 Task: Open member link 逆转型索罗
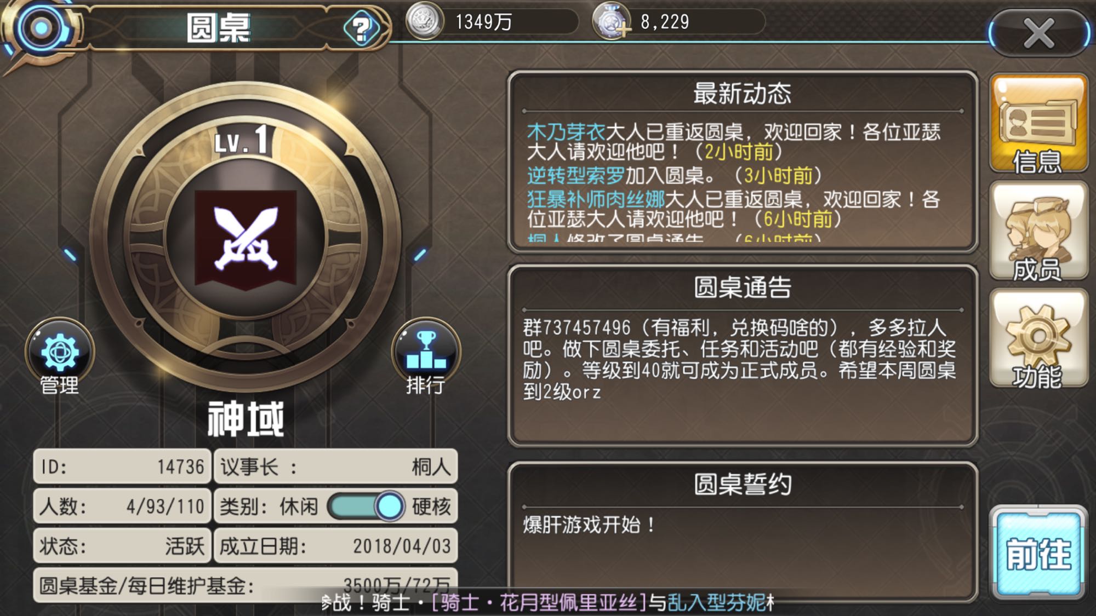(x=575, y=176)
